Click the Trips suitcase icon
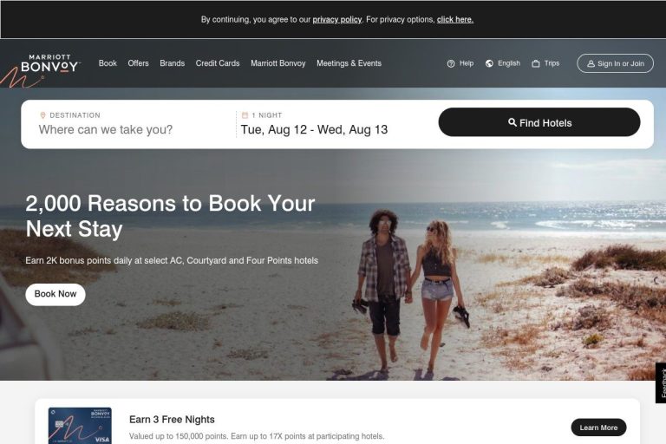666x444 pixels. point(536,63)
